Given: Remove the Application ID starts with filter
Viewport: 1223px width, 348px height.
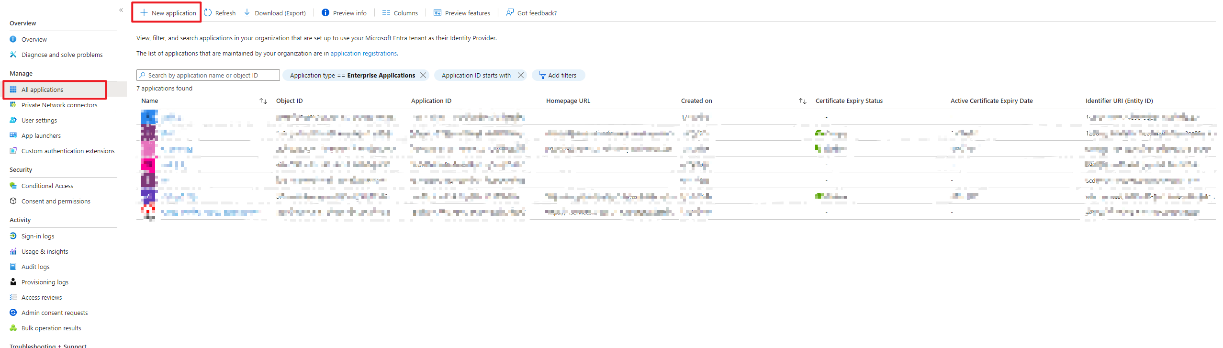Looking at the screenshot, I should click(x=521, y=75).
